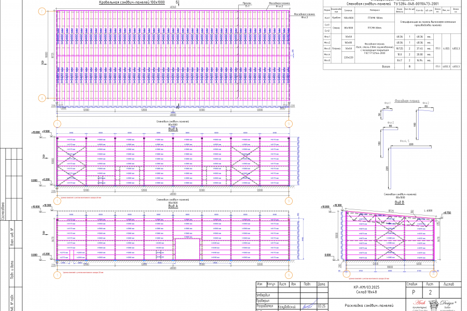Click sheet name 'Раскладка сэндвич-панелей'
The height and width of the screenshot is (311, 467).
pos(369,305)
